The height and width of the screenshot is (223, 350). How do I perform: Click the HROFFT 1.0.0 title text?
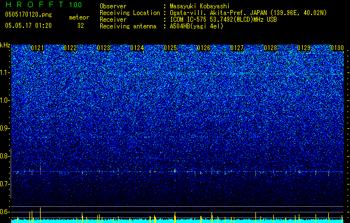point(43,4)
